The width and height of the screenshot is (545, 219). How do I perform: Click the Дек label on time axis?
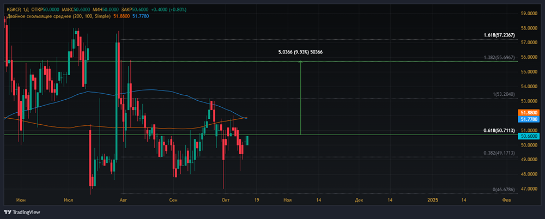[359, 200]
